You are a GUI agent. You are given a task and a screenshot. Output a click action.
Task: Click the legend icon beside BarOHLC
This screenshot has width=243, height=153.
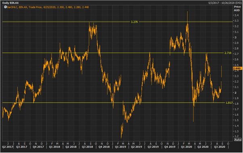(5, 7)
